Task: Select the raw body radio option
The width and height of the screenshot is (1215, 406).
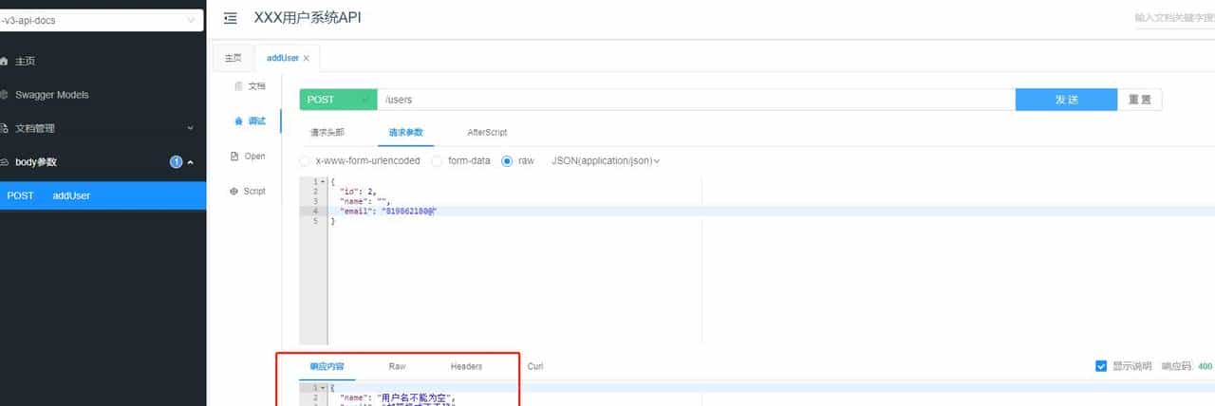Action: point(507,161)
